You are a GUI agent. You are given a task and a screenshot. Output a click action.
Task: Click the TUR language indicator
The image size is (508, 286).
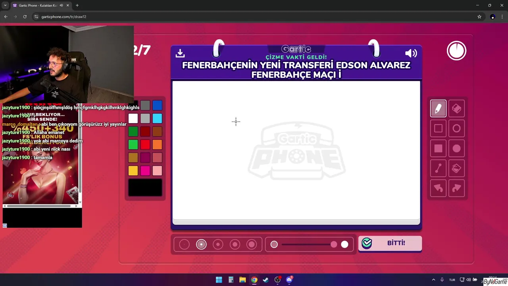[x=452, y=280]
